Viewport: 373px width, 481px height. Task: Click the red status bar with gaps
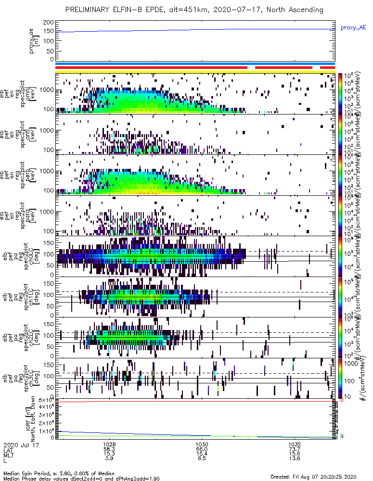pos(195,67)
